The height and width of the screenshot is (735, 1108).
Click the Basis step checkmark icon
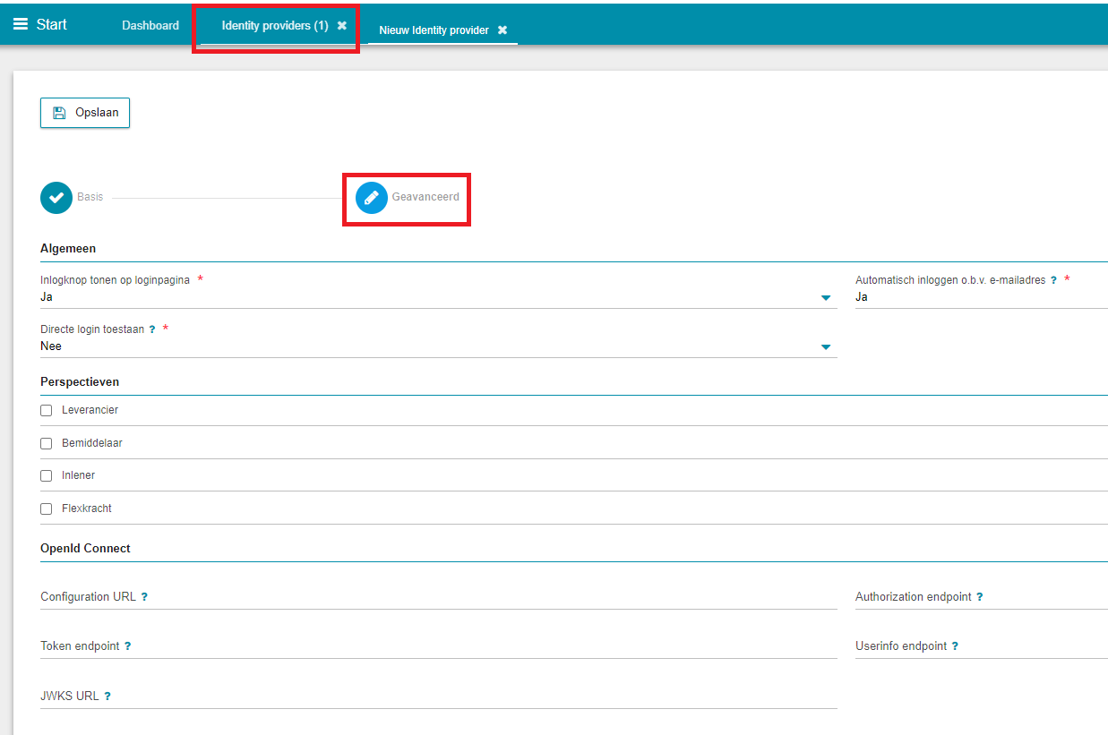click(x=56, y=198)
